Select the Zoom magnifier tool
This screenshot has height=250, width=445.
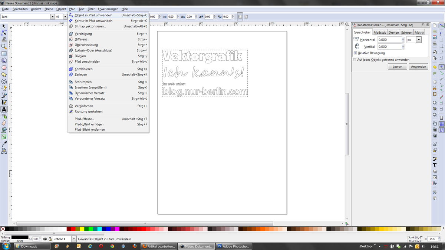click(x=4, y=47)
